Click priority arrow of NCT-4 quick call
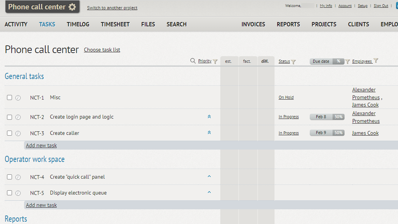Viewport: 398px width, 224px height. pos(209,176)
